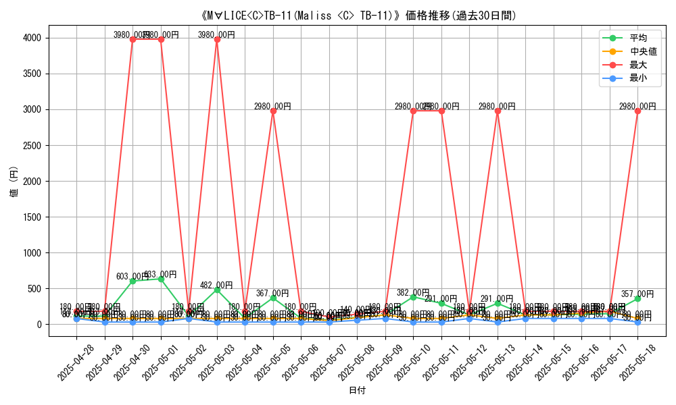The width and height of the screenshot is (676, 405).
Task: Click the chart title about Maliss TB-11 price trend
Action: (x=358, y=16)
